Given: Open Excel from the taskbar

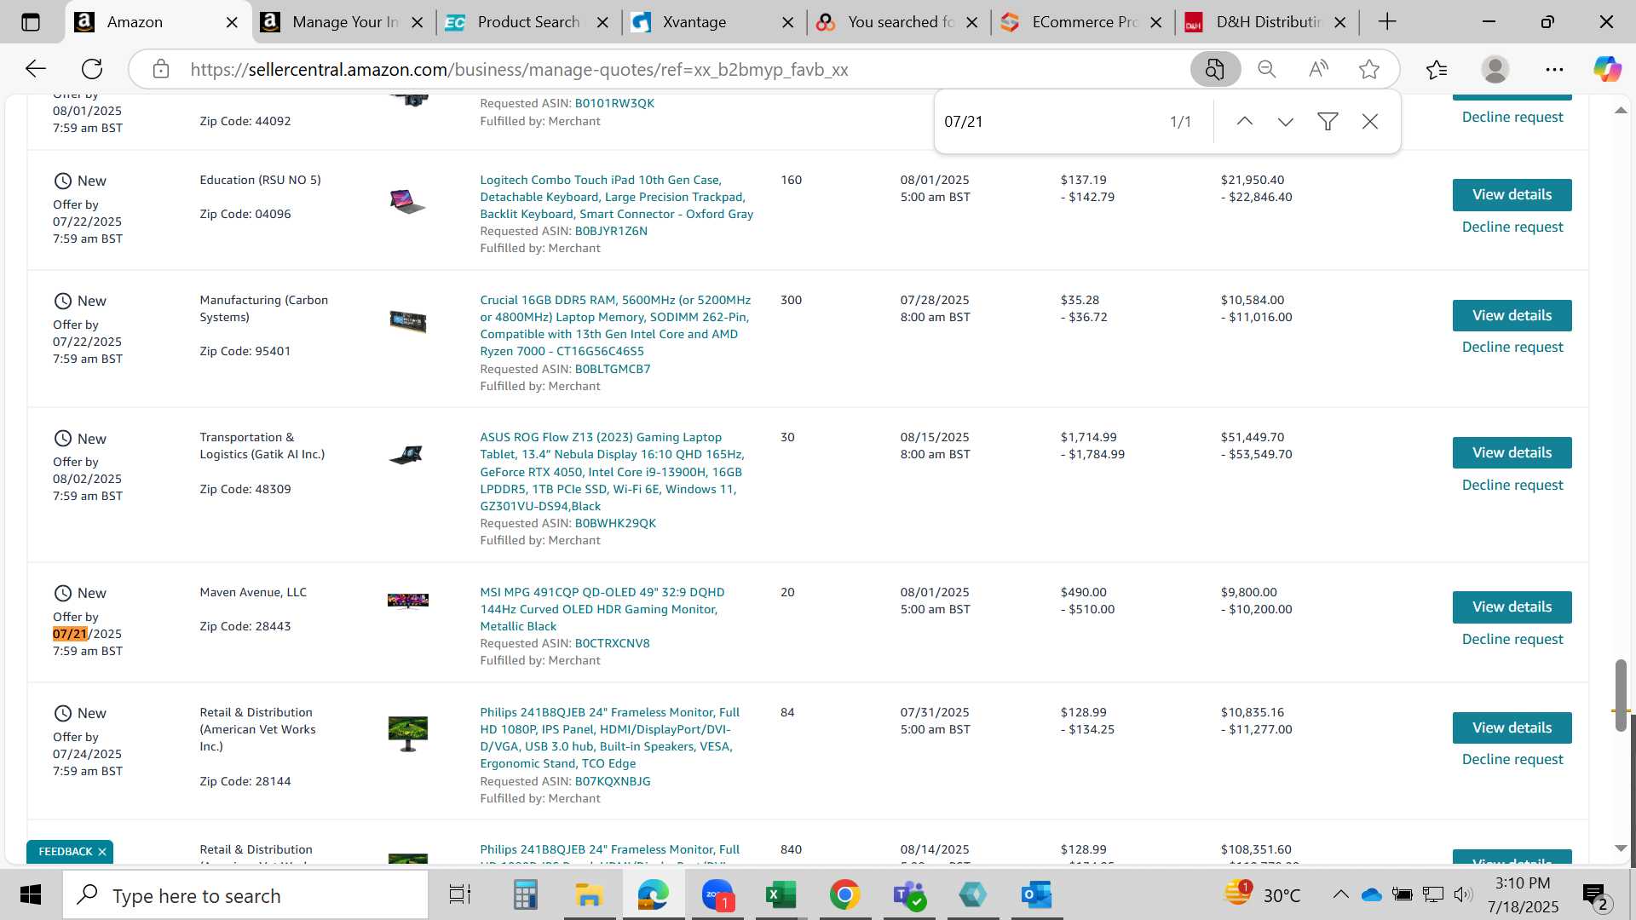Looking at the screenshot, I should 781,895.
